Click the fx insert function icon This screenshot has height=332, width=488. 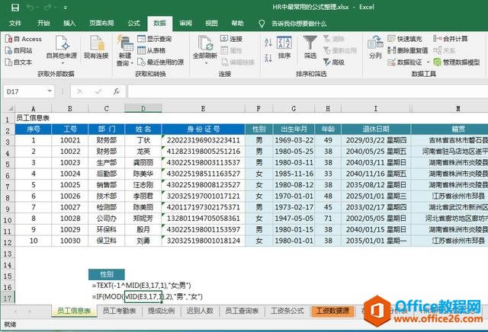click(x=117, y=91)
